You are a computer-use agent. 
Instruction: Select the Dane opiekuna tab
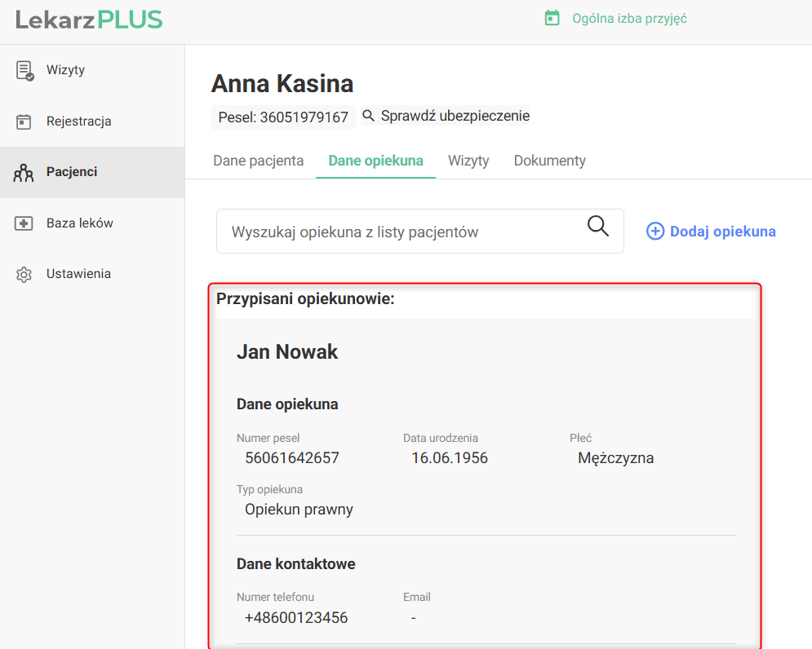click(375, 161)
